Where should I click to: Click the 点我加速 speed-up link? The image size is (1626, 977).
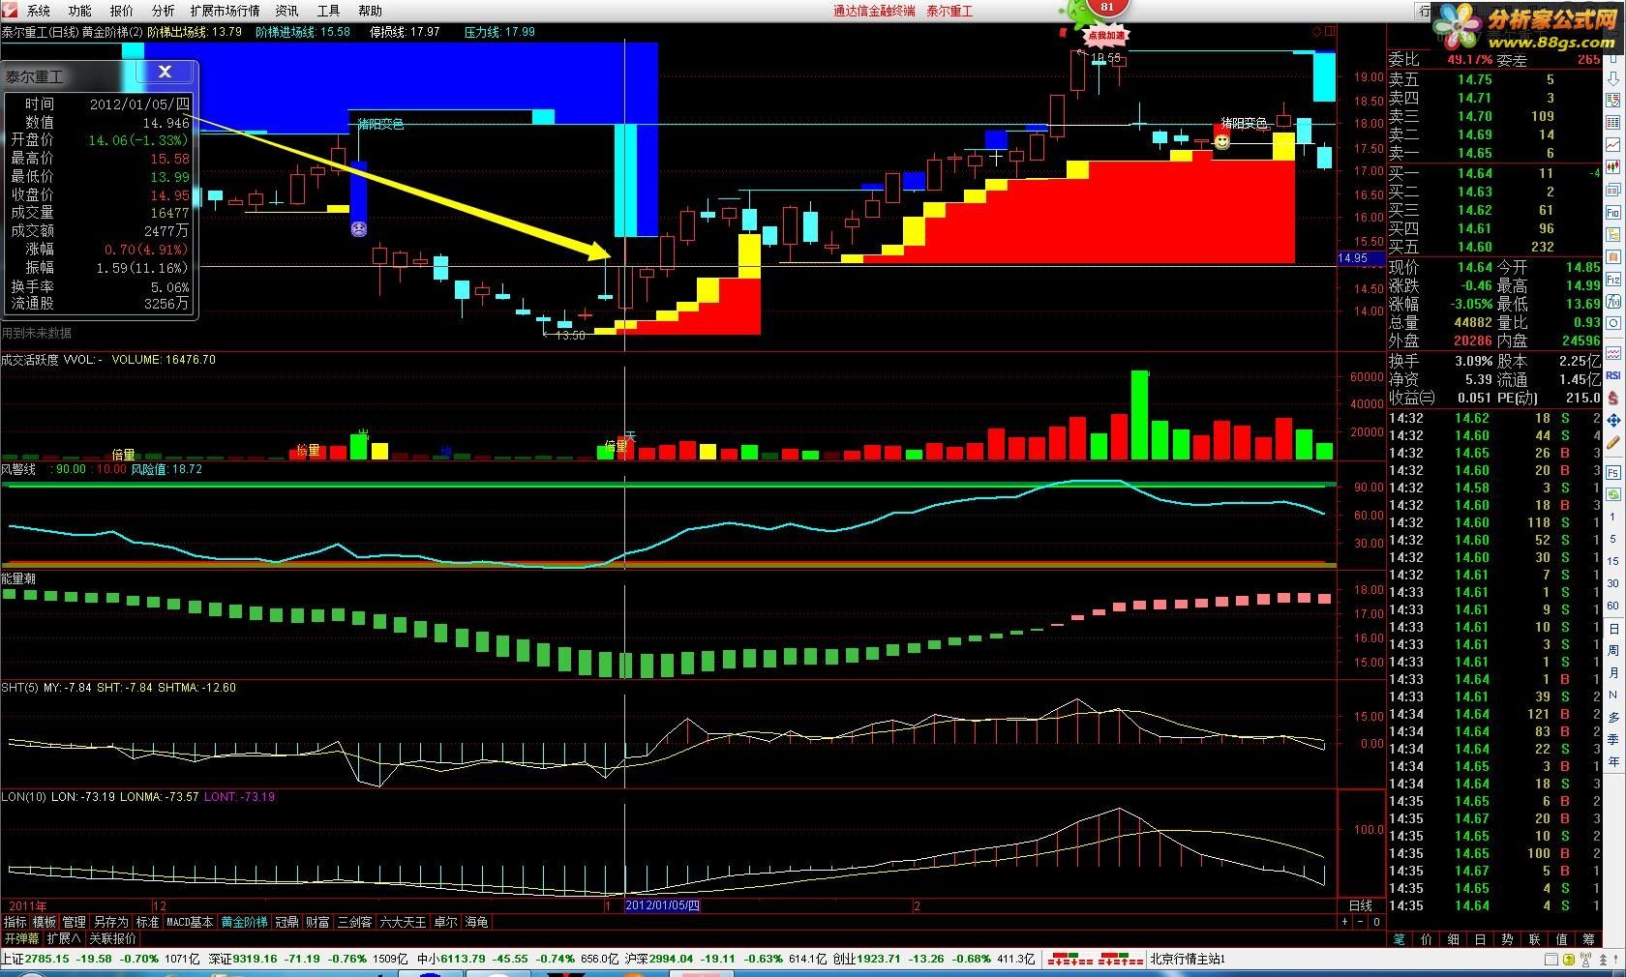pyautogui.click(x=1107, y=35)
